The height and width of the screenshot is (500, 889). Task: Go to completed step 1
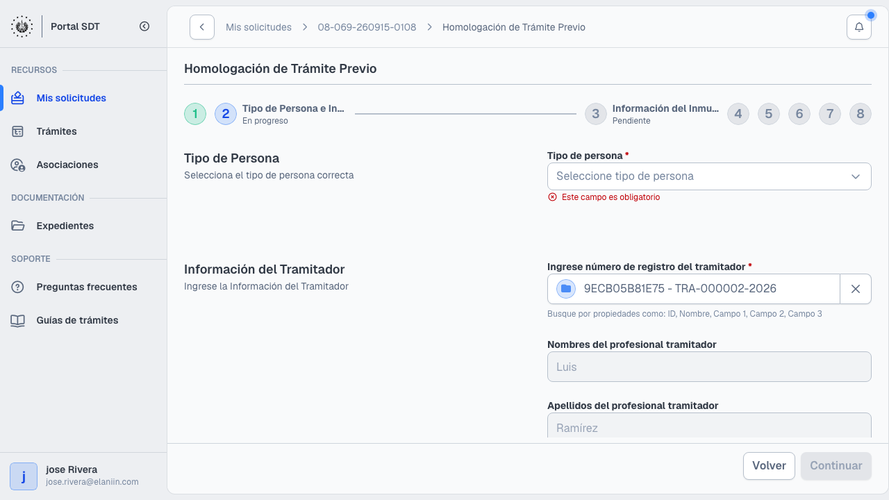pos(195,114)
